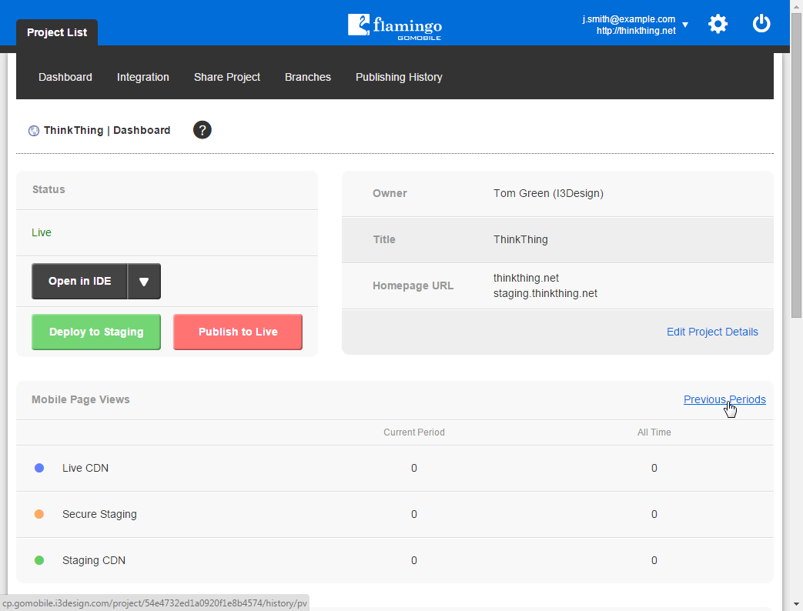Click the Secure Staging row label

click(x=100, y=514)
